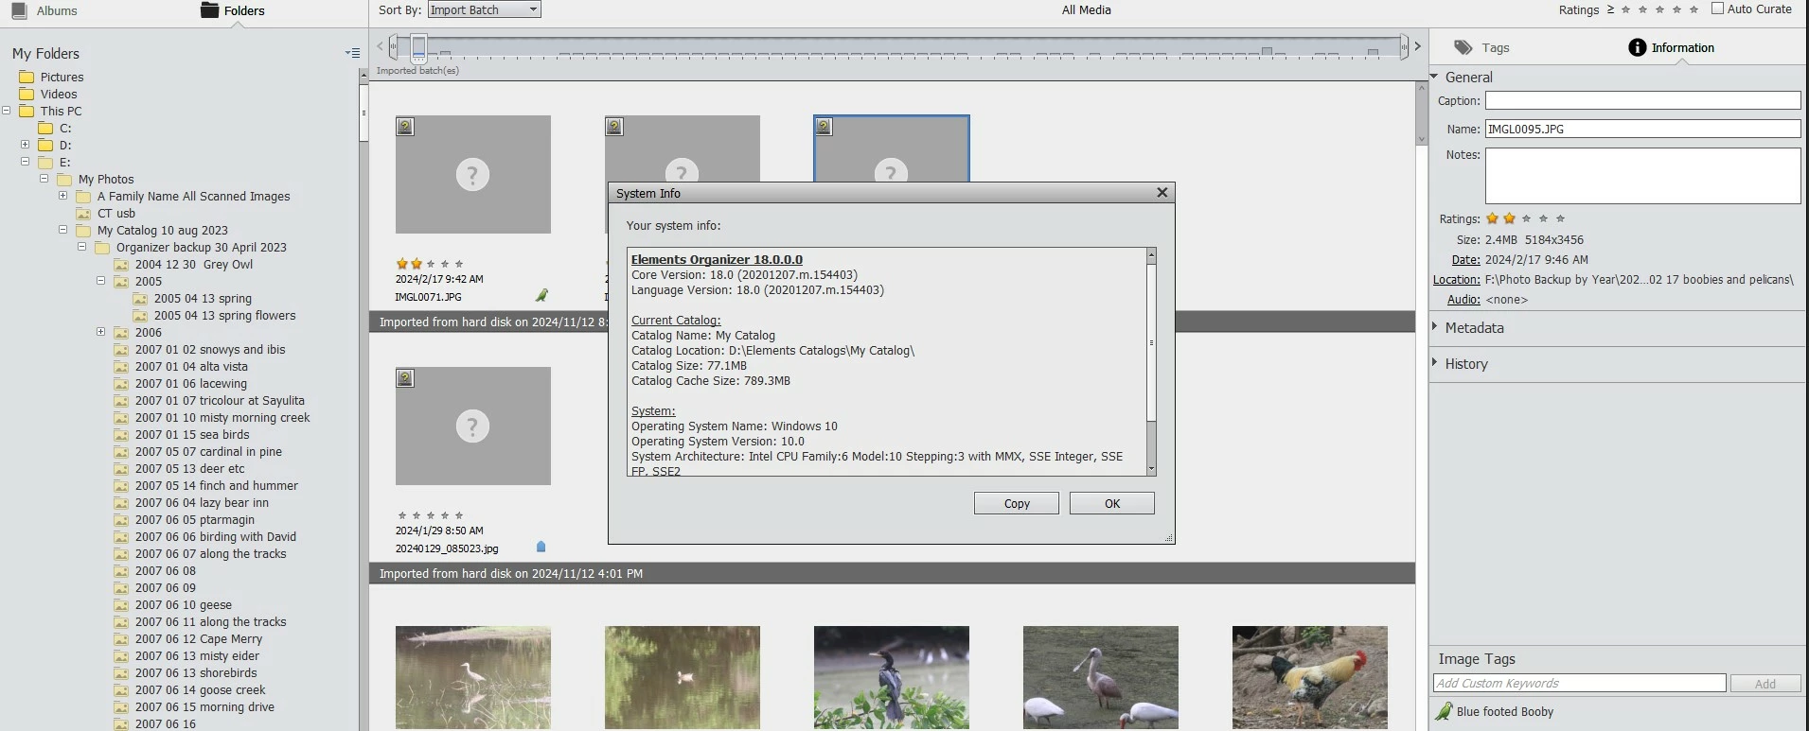1809x731 pixels.
Task: Click missing-file icon on IMGL0071.JPG thumbnail
Action: click(405, 126)
